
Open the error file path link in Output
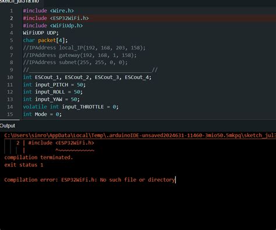tap(140, 135)
